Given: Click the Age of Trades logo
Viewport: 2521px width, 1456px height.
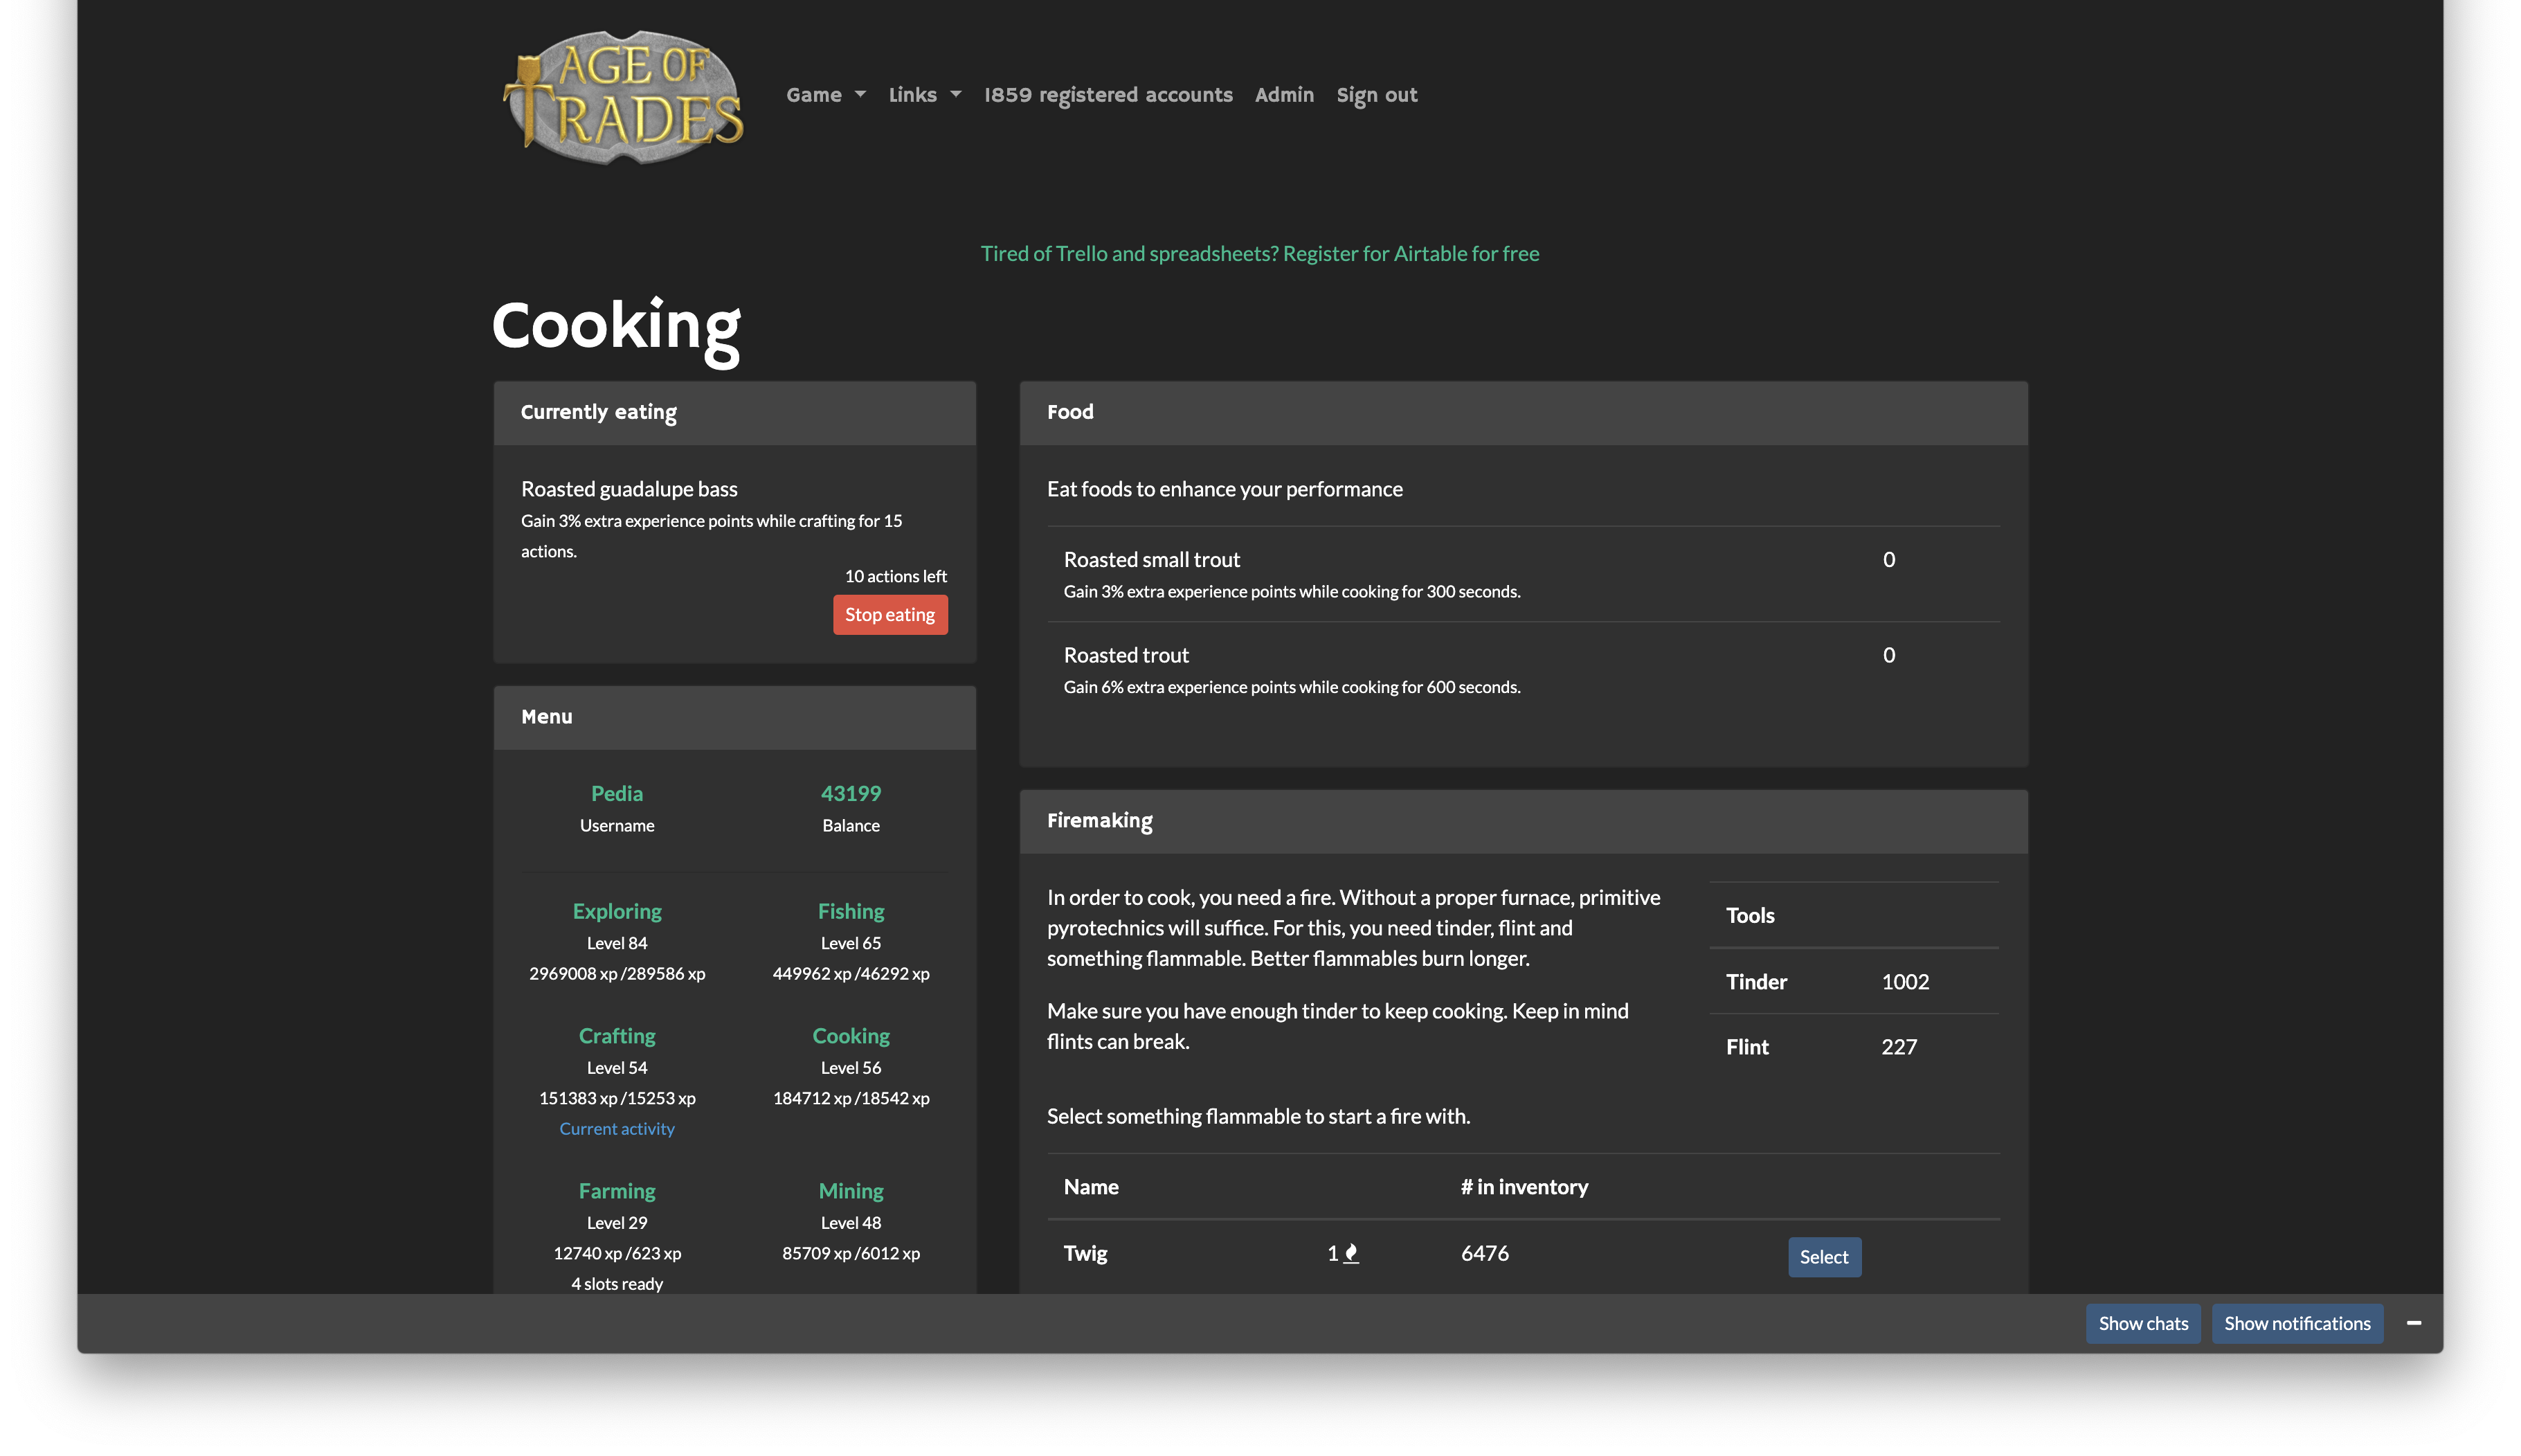Looking at the screenshot, I should (623, 97).
